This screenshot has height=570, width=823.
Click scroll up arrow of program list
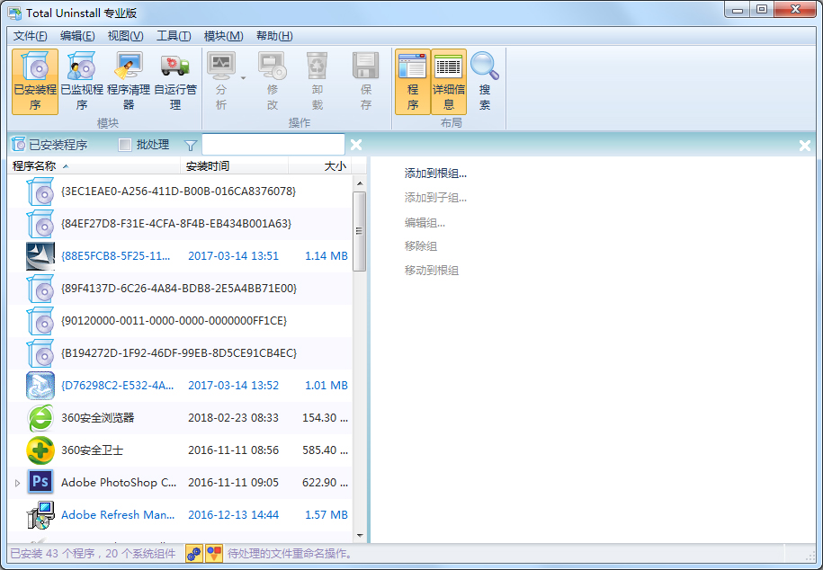coord(360,183)
